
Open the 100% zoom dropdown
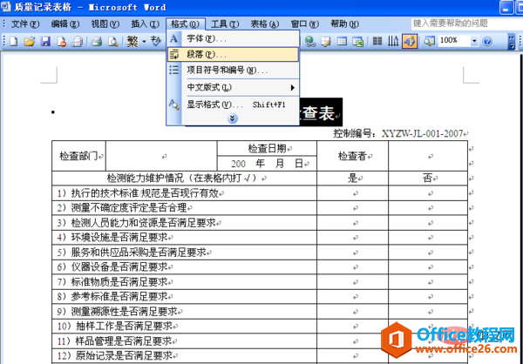pyautogui.click(x=471, y=41)
